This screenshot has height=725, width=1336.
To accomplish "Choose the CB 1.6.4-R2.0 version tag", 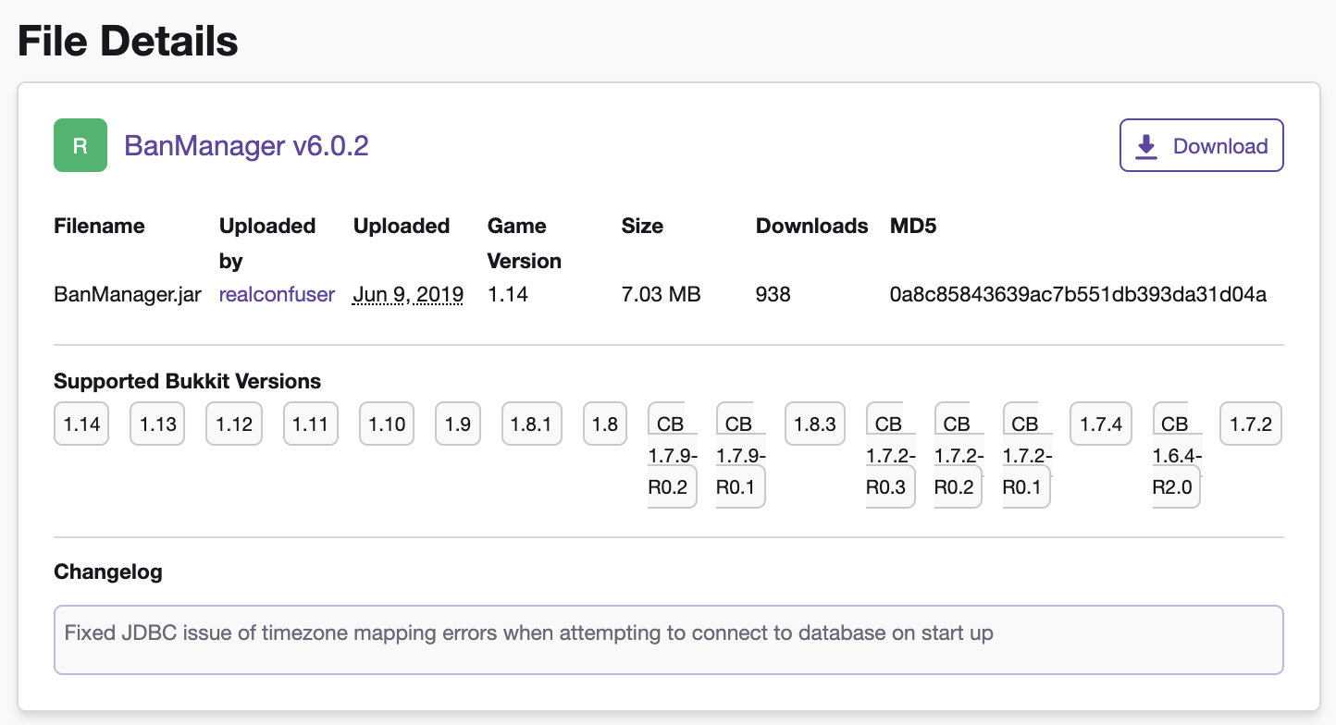I will [1176, 455].
